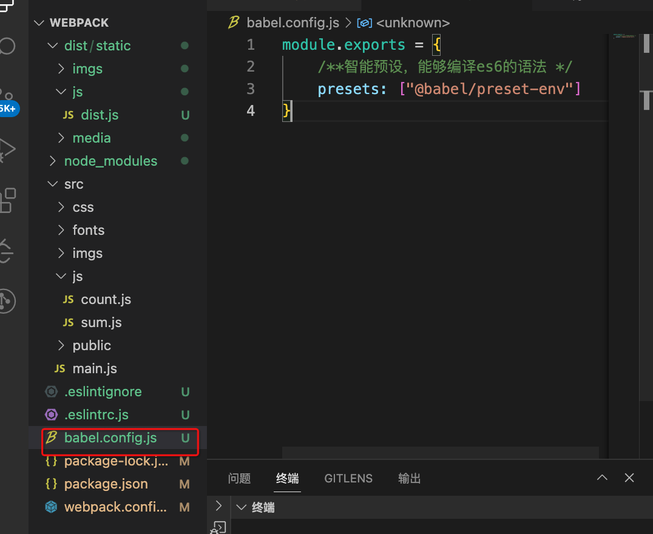
Task: Close the bottom panel with the X
Action: click(629, 478)
